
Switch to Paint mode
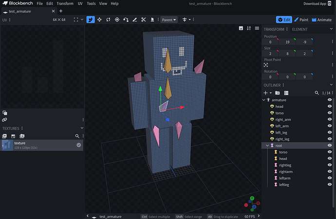(300, 20)
